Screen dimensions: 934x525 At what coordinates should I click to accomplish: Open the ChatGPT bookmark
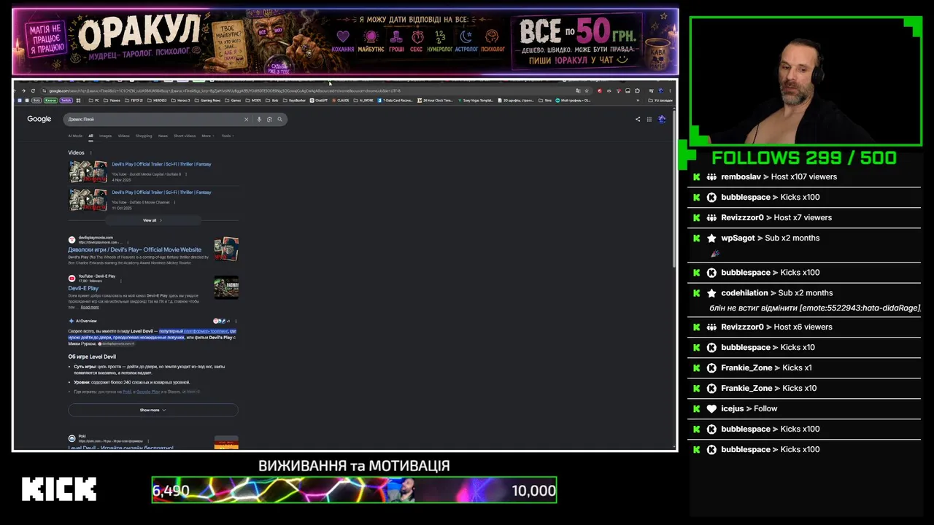(319, 100)
